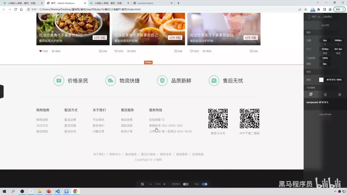Open the 商务合作 footer link
This screenshot has height=195, width=347.
point(166,154)
